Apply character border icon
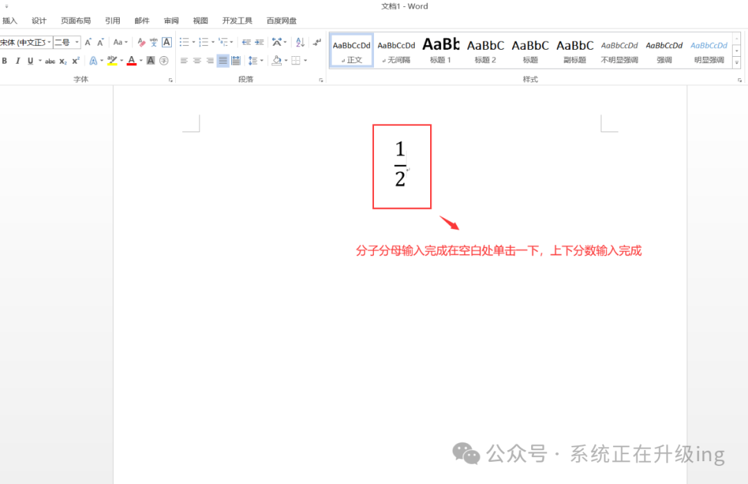Screen dimensions: 748x484 (166, 42)
